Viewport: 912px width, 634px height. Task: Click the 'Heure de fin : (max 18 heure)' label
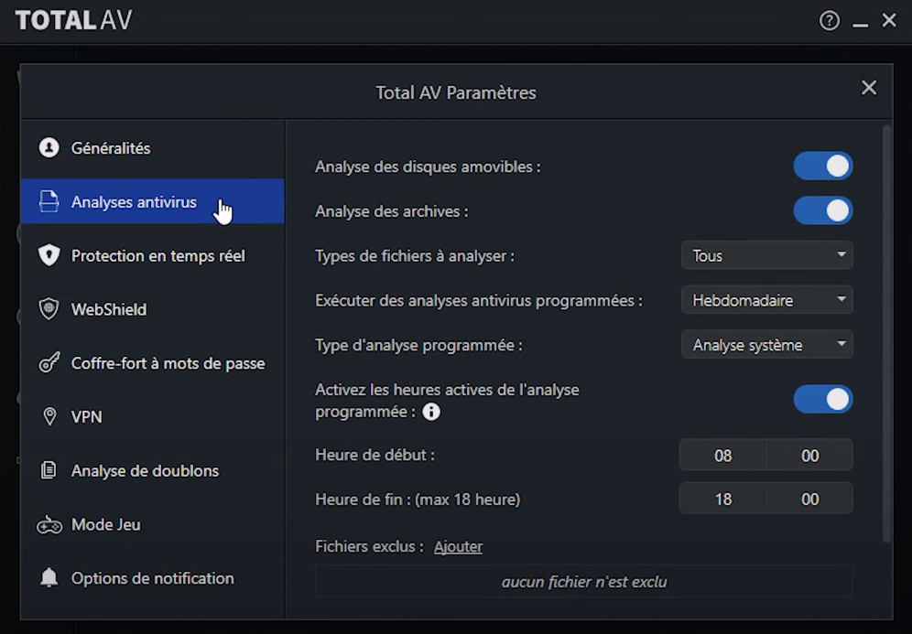(x=418, y=500)
